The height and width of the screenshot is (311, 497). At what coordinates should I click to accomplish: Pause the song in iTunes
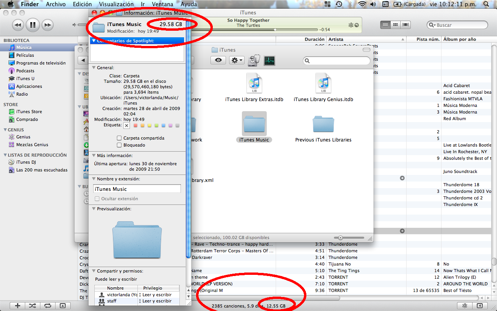tap(33, 25)
